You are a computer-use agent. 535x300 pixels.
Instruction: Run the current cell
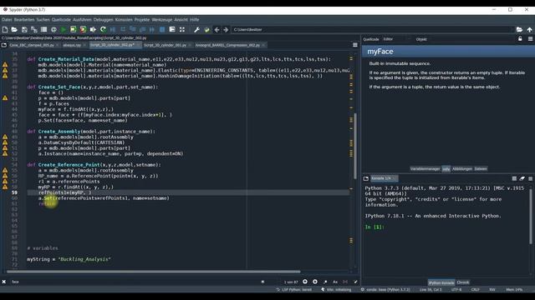point(74,30)
